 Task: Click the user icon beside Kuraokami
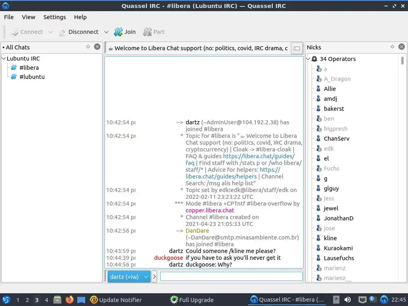tap(318, 248)
